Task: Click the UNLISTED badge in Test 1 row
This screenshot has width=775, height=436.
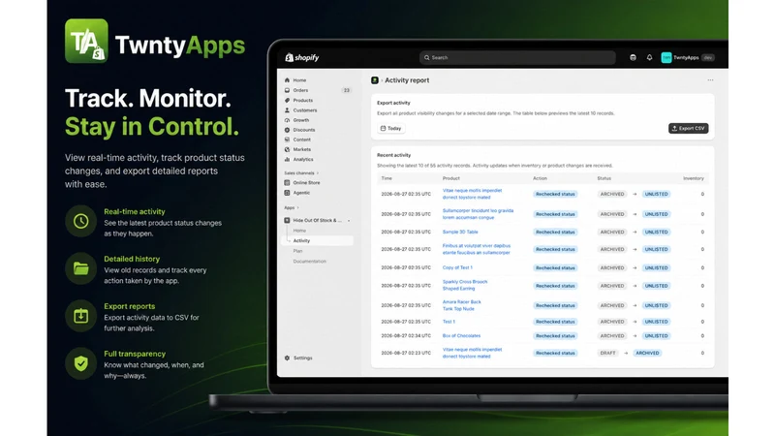Action: [x=657, y=322]
